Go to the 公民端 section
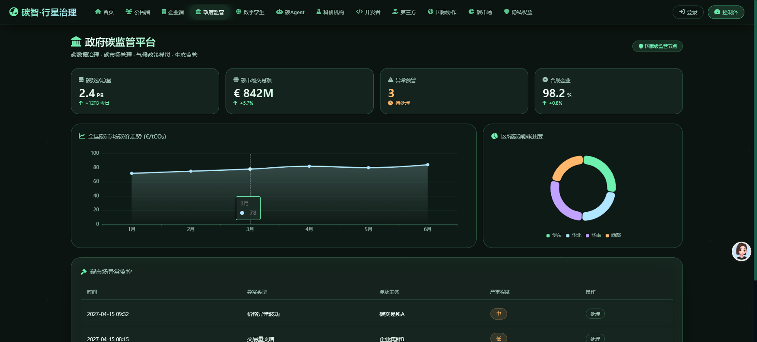The width and height of the screenshot is (757, 342). click(x=138, y=12)
